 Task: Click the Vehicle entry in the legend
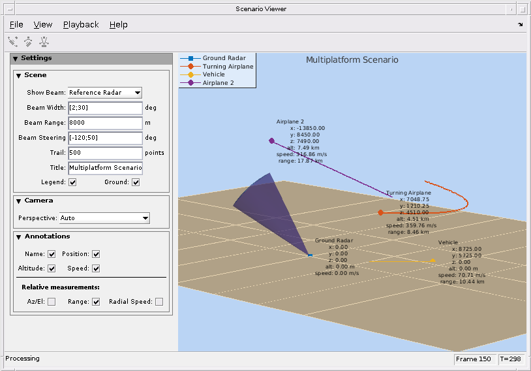tap(213, 75)
